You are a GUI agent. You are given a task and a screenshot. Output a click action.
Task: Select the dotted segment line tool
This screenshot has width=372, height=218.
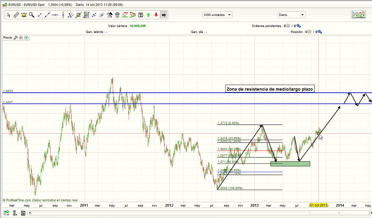point(94,15)
